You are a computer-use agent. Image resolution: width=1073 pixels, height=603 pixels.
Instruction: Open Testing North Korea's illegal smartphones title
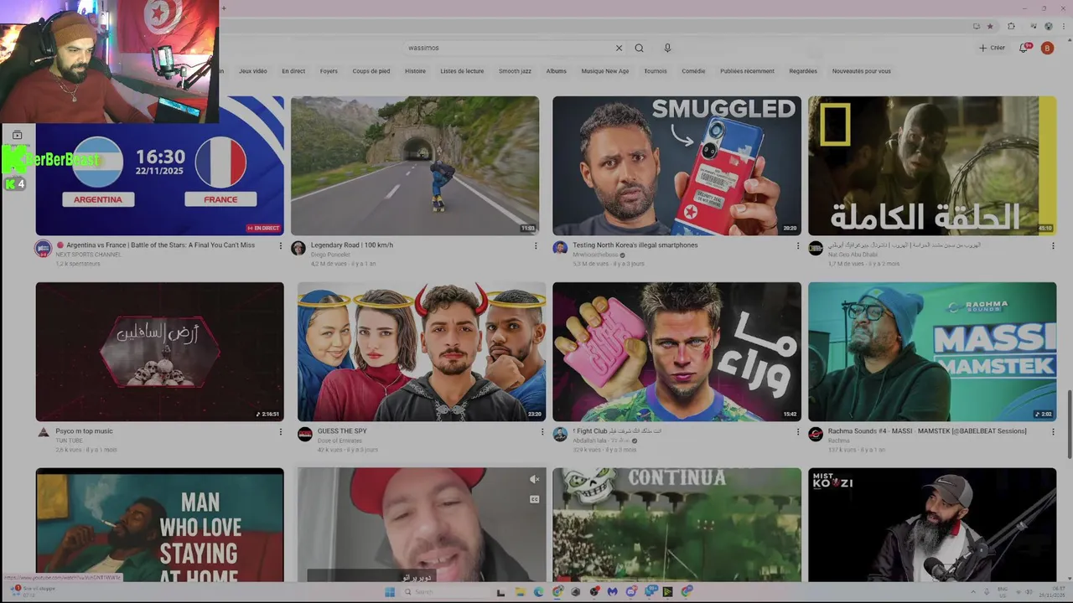[x=635, y=245]
